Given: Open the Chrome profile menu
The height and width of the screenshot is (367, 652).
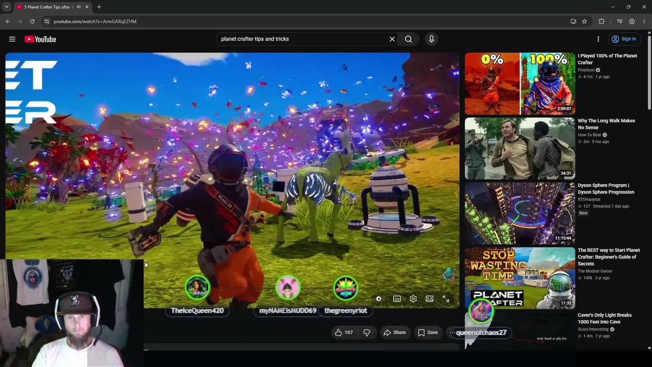Looking at the screenshot, I should pyautogui.click(x=632, y=21).
